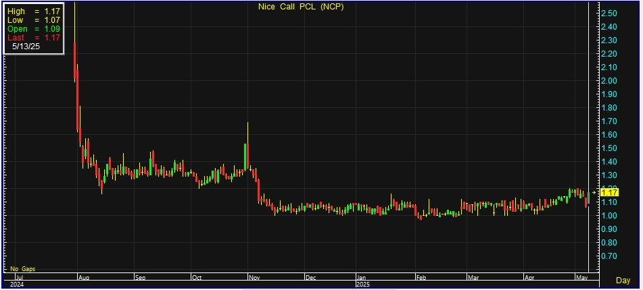
Task: Click the Dec label on time axis
Action: [310, 277]
